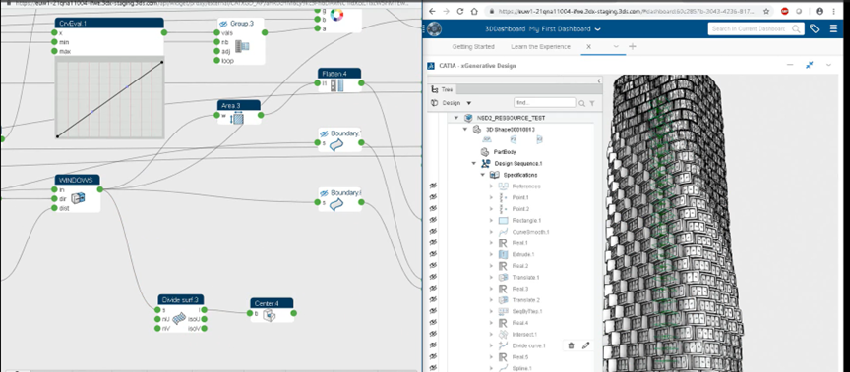Open the browser profile icon
This screenshot has height=372, width=850.
pyautogui.click(x=820, y=11)
